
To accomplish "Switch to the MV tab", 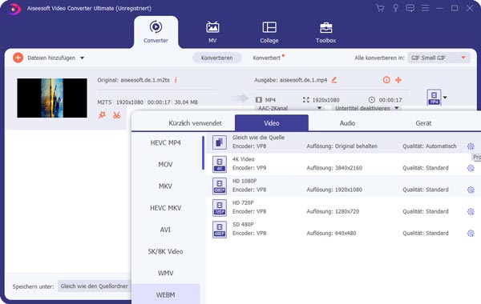I will pos(212,32).
